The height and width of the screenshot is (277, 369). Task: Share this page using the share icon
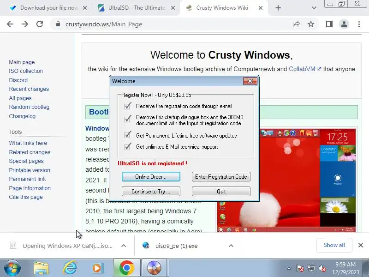click(296, 24)
